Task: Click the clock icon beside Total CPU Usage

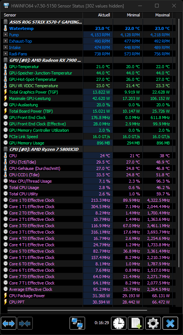Action: [x=6, y=188]
